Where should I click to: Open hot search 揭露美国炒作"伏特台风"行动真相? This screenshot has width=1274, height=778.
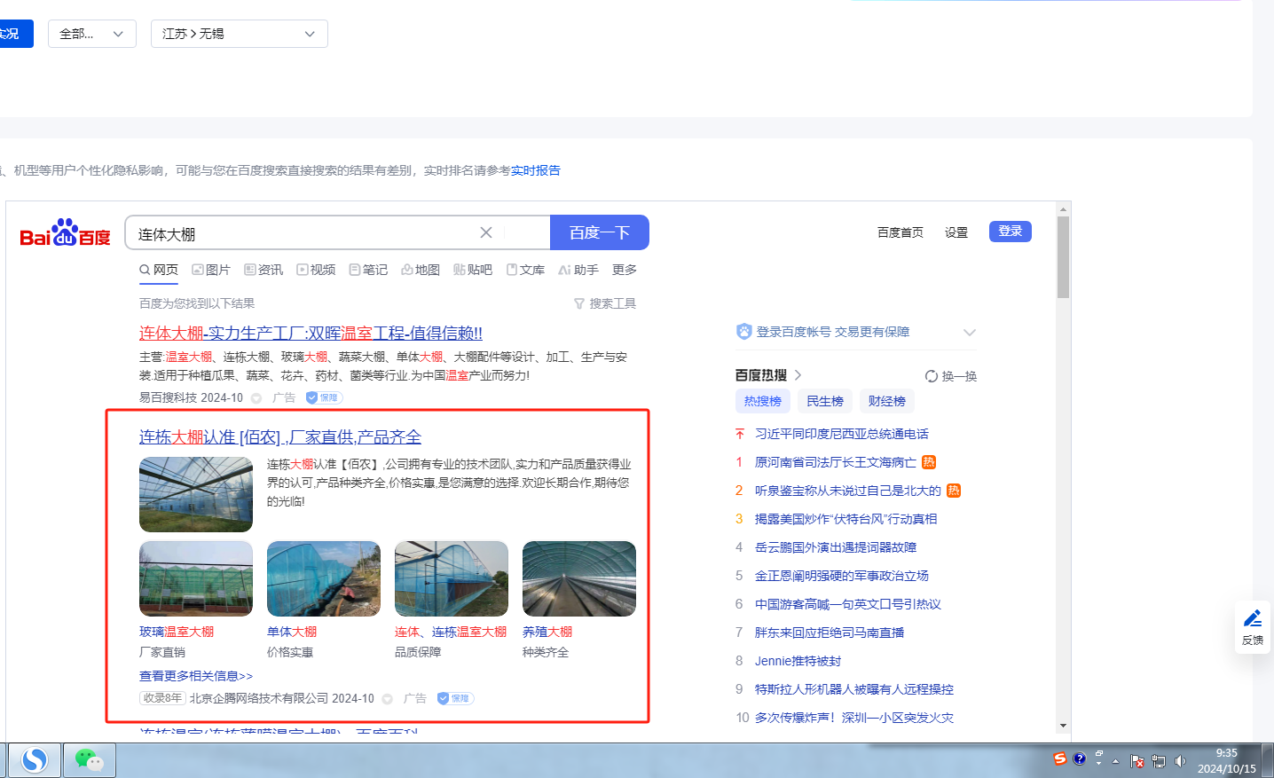[x=846, y=519]
